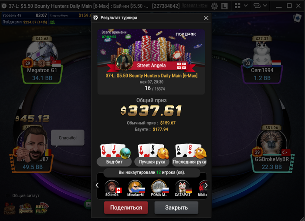Click the Поделиться button

coord(126,208)
